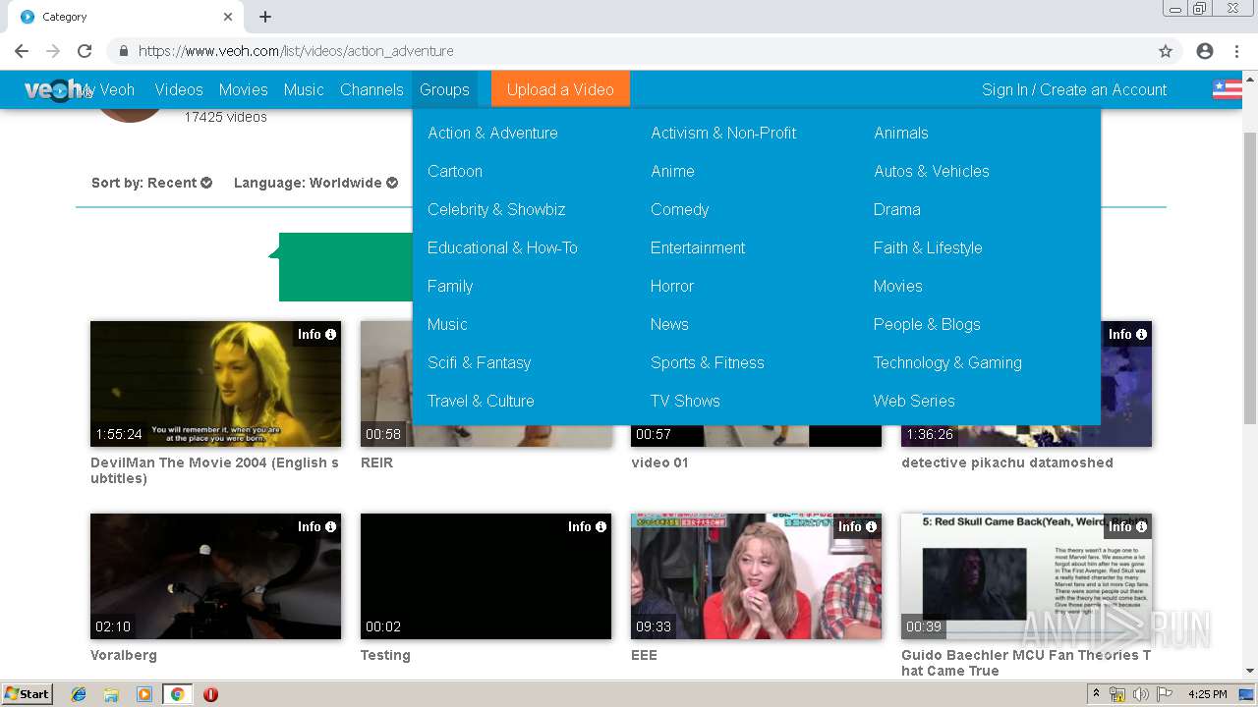Open the Movies menu
This screenshot has height=707, width=1258.
[x=243, y=89]
